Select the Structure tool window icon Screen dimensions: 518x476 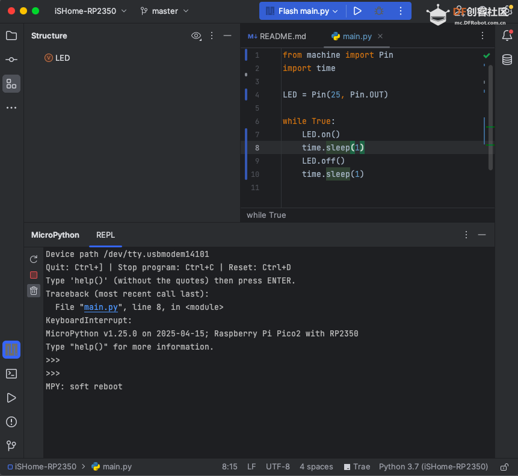point(11,84)
